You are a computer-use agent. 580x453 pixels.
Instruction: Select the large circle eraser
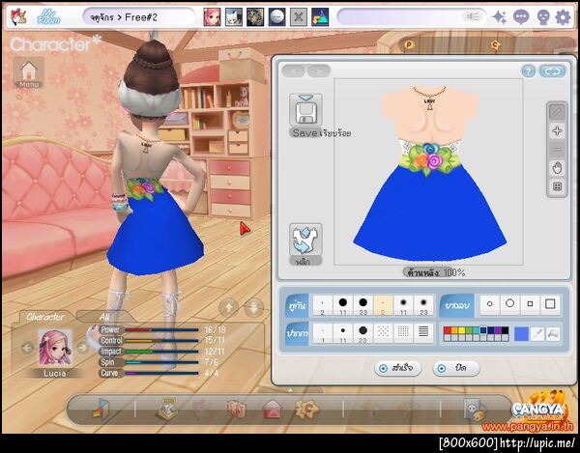click(x=510, y=304)
